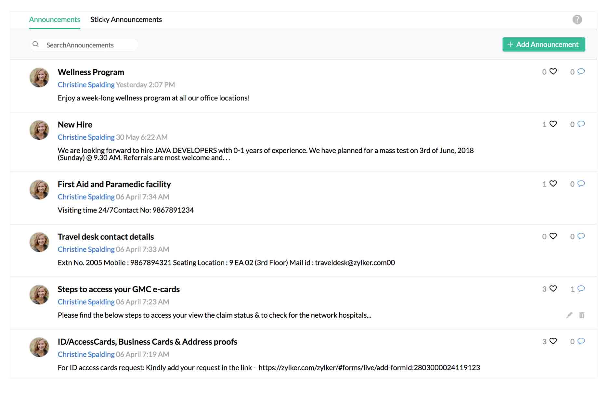Viewport: 611px width, 406px height.
Task: Delete the GMC e-cards announcement with trash icon
Action: click(582, 315)
